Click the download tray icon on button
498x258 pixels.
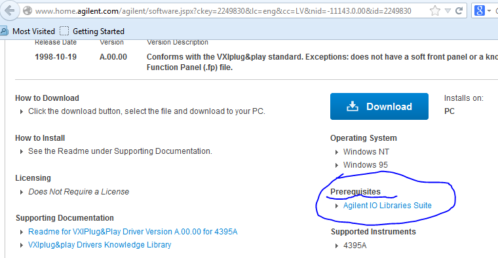(x=353, y=106)
